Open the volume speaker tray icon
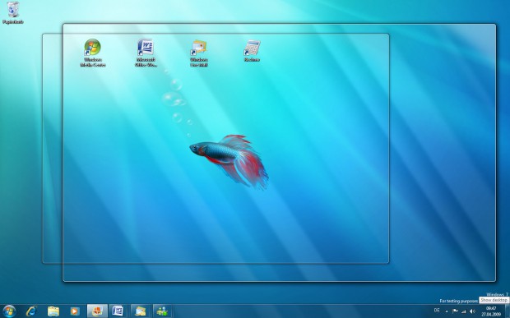Screen dimensions: 510x318 tap(473, 311)
